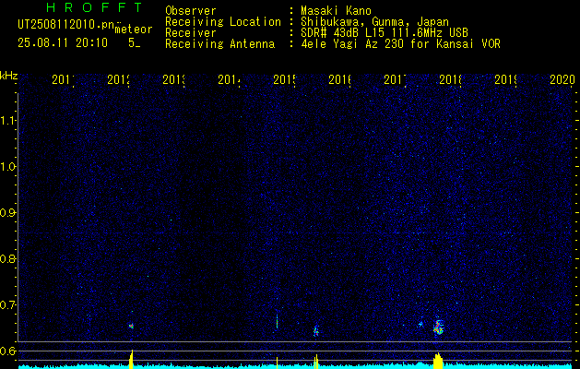Image resolution: width=580 pixels, height=369 pixels.
Task: Click the count value 5_ beside the timestamp
Action: [x=135, y=43]
